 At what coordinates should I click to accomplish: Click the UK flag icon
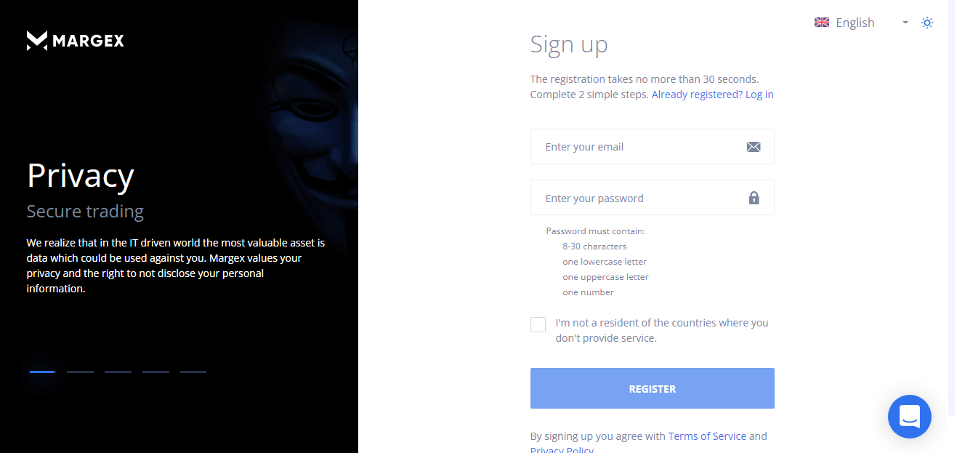[822, 23]
